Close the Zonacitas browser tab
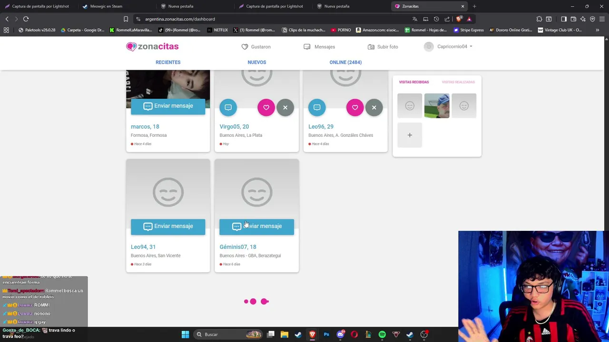The width and height of the screenshot is (609, 342). click(462, 6)
